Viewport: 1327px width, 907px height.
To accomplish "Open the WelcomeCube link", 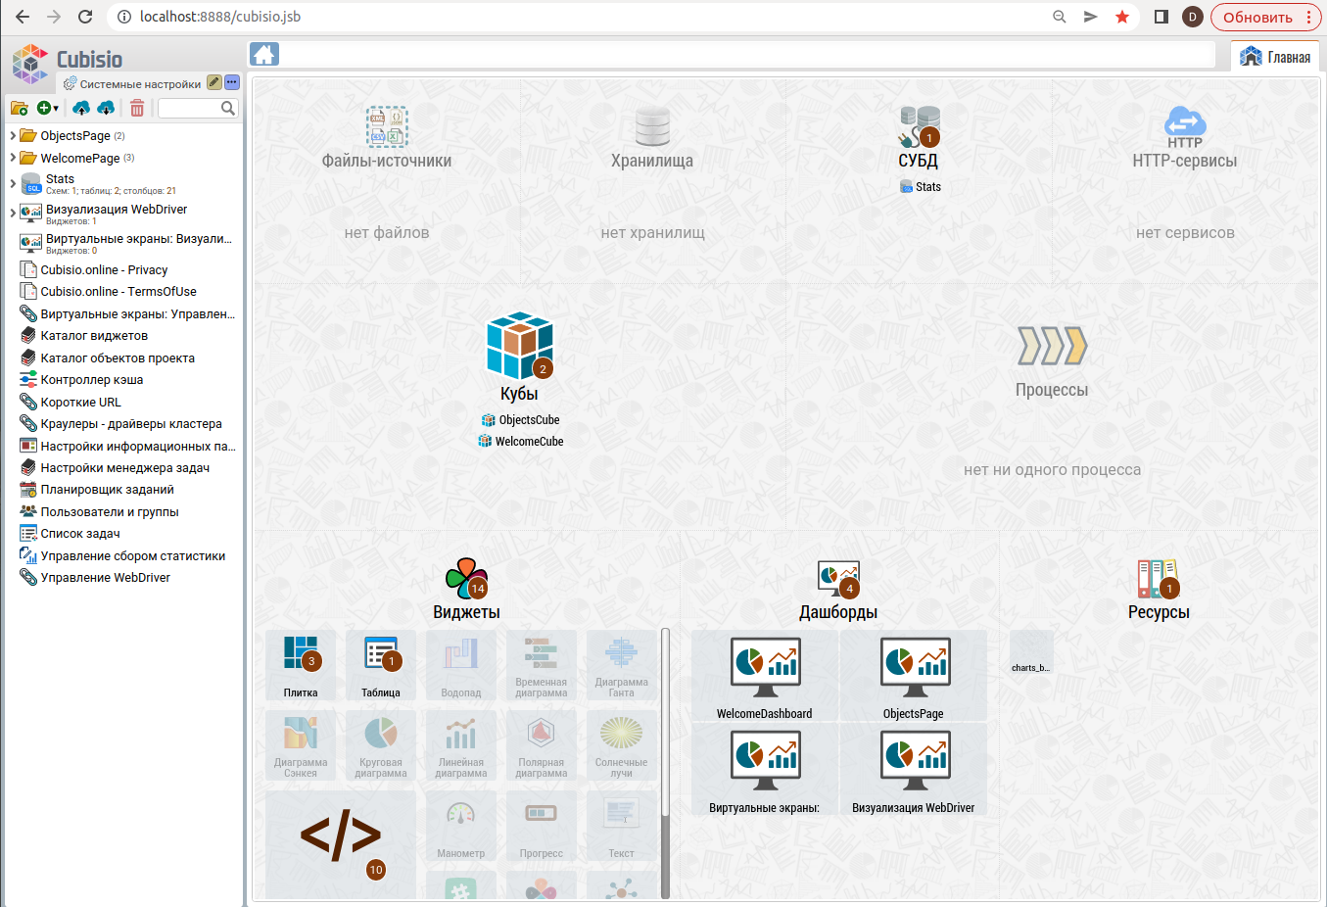I will tap(529, 442).
